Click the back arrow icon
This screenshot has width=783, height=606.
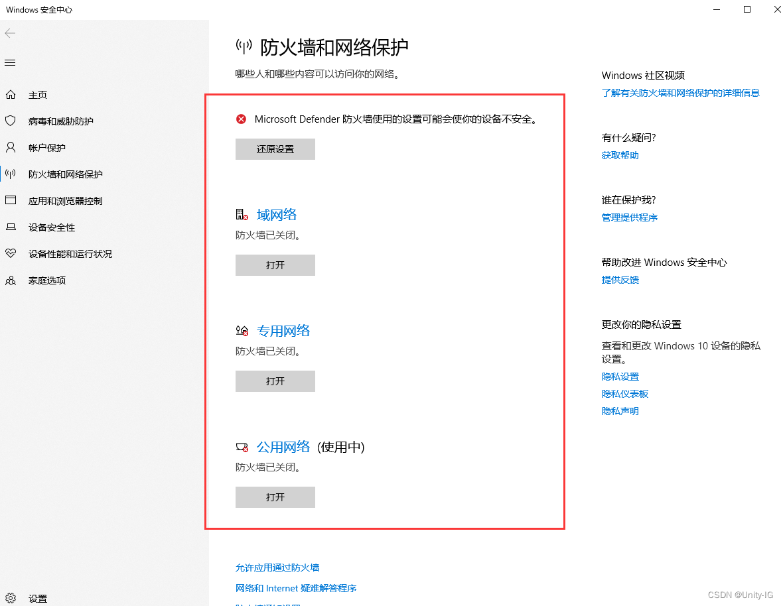click(10, 33)
